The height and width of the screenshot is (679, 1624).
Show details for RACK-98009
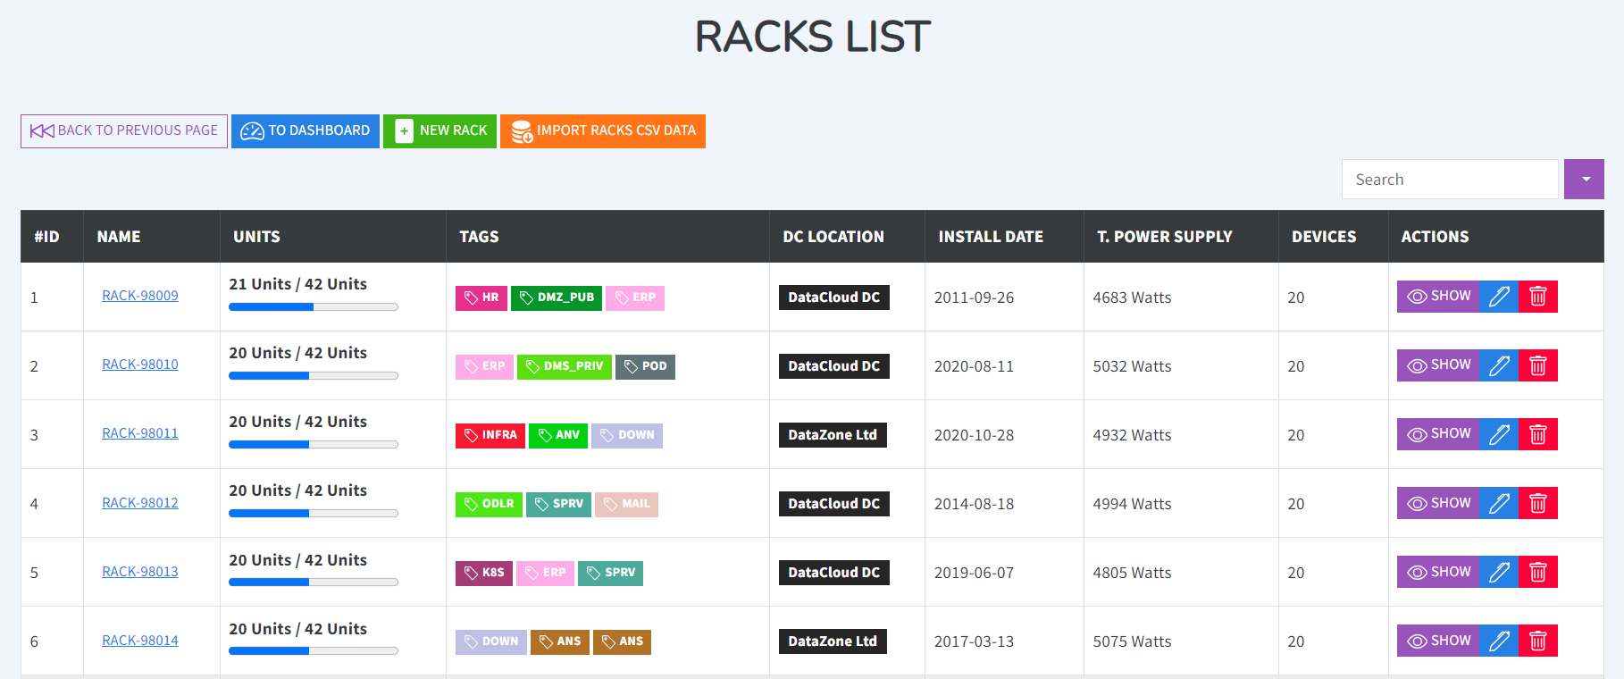coord(1438,297)
